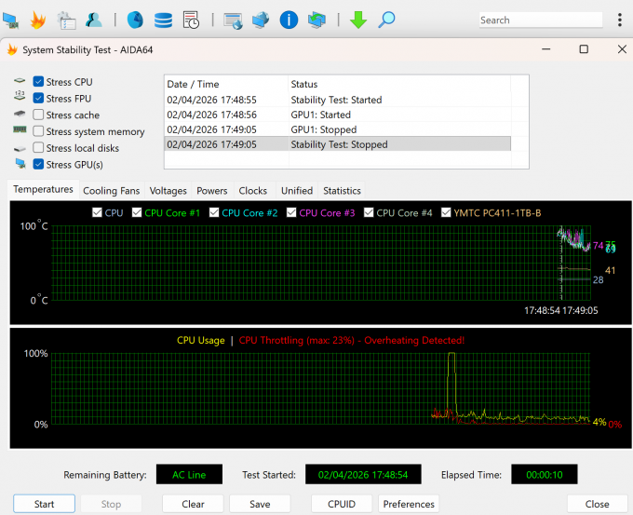
Task: Click the 'AC Line' battery value
Action: [189, 475]
